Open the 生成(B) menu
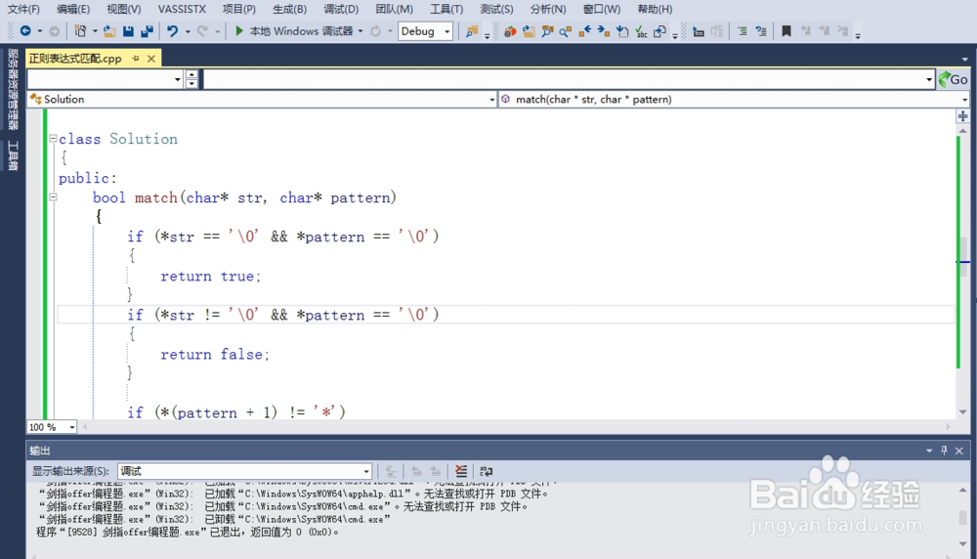The height and width of the screenshot is (559, 977). (x=290, y=9)
